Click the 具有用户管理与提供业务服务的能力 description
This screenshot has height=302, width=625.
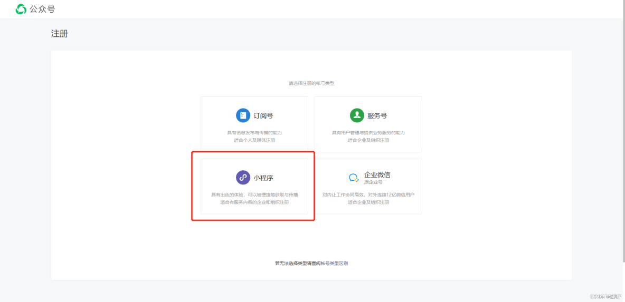(368, 132)
